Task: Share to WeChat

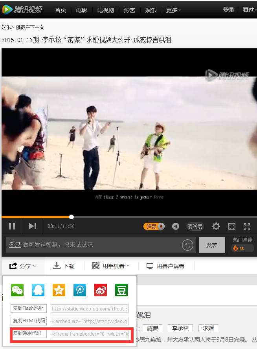Action: [17, 290]
